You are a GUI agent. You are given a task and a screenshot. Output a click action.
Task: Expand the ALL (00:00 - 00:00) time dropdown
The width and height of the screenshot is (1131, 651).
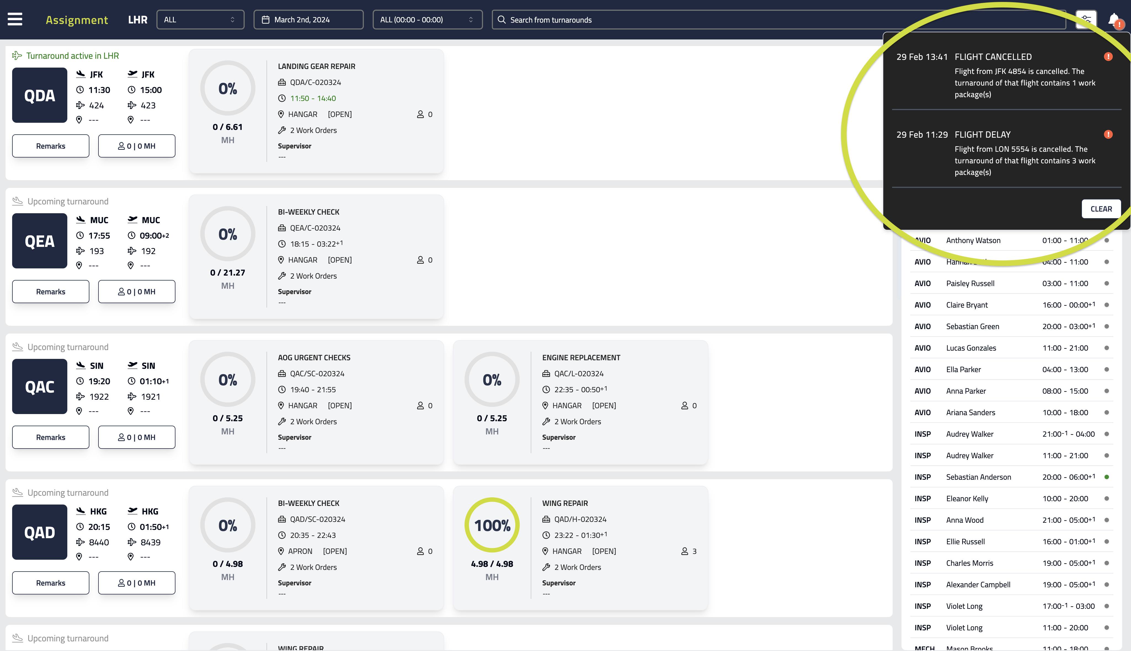click(x=427, y=19)
